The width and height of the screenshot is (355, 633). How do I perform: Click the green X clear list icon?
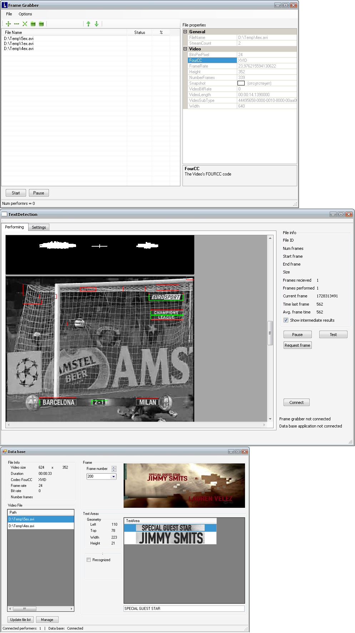point(25,24)
